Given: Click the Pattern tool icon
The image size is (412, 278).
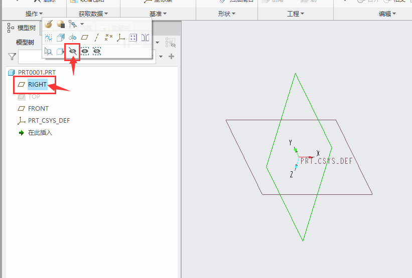Looking at the screenshot, I should (133, 38).
